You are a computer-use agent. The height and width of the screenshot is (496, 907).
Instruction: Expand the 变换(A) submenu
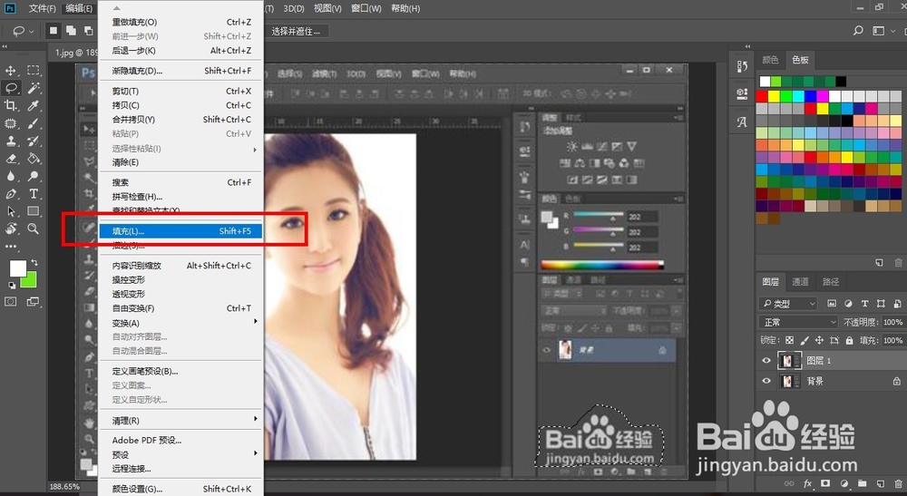pos(181,323)
